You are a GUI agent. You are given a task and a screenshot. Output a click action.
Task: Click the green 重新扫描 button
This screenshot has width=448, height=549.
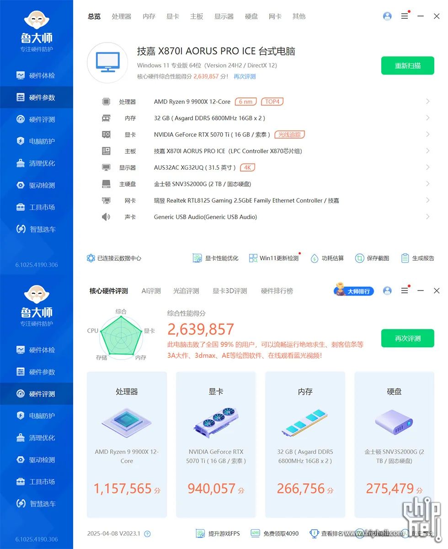408,65
